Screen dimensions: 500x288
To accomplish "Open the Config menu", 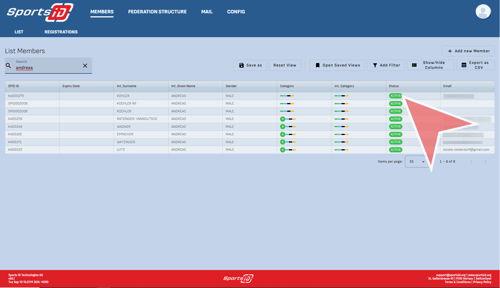I will click(236, 12).
